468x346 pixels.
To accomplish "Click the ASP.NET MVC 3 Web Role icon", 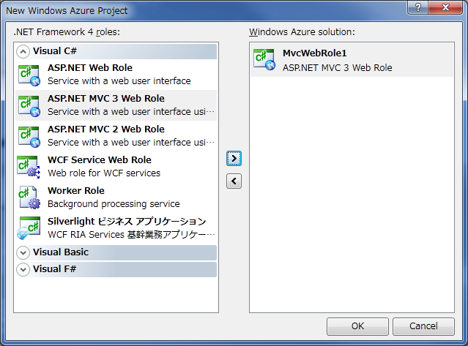I will pyautogui.click(x=29, y=105).
